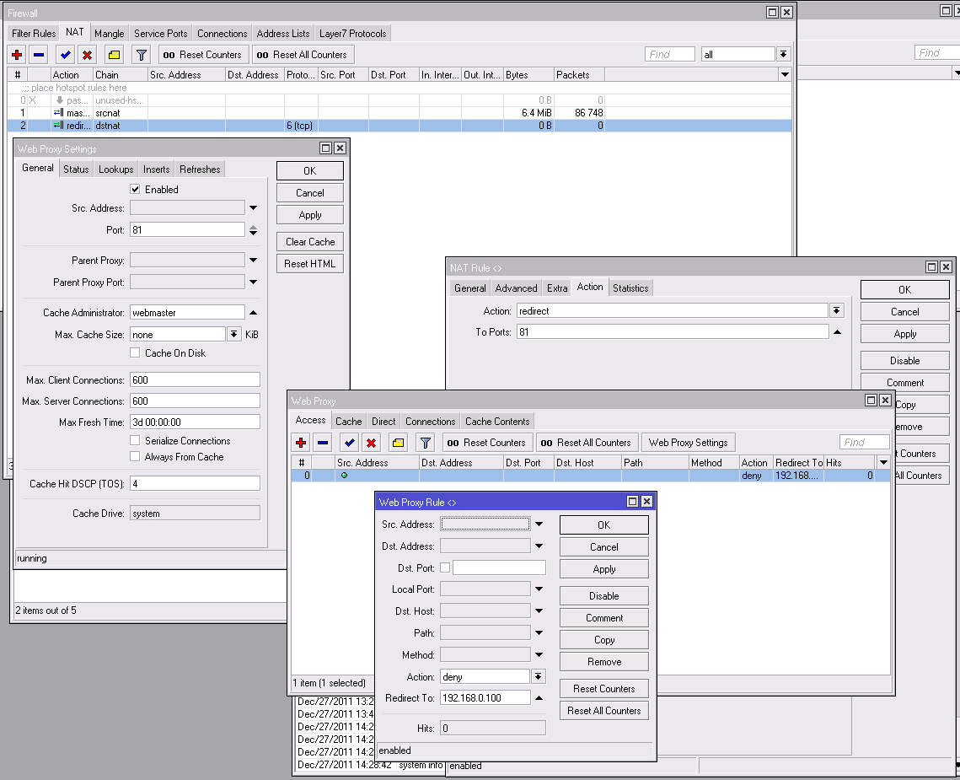The width and height of the screenshot is (960, 780).
Task: Open the Action dropdown in NAT Rule
Action: 836,311
